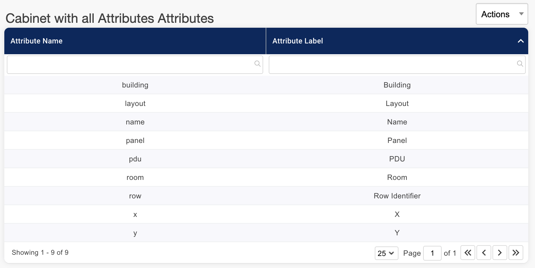
Task: Sort by Attribute Label column header
Action: (x=298, y=41)
